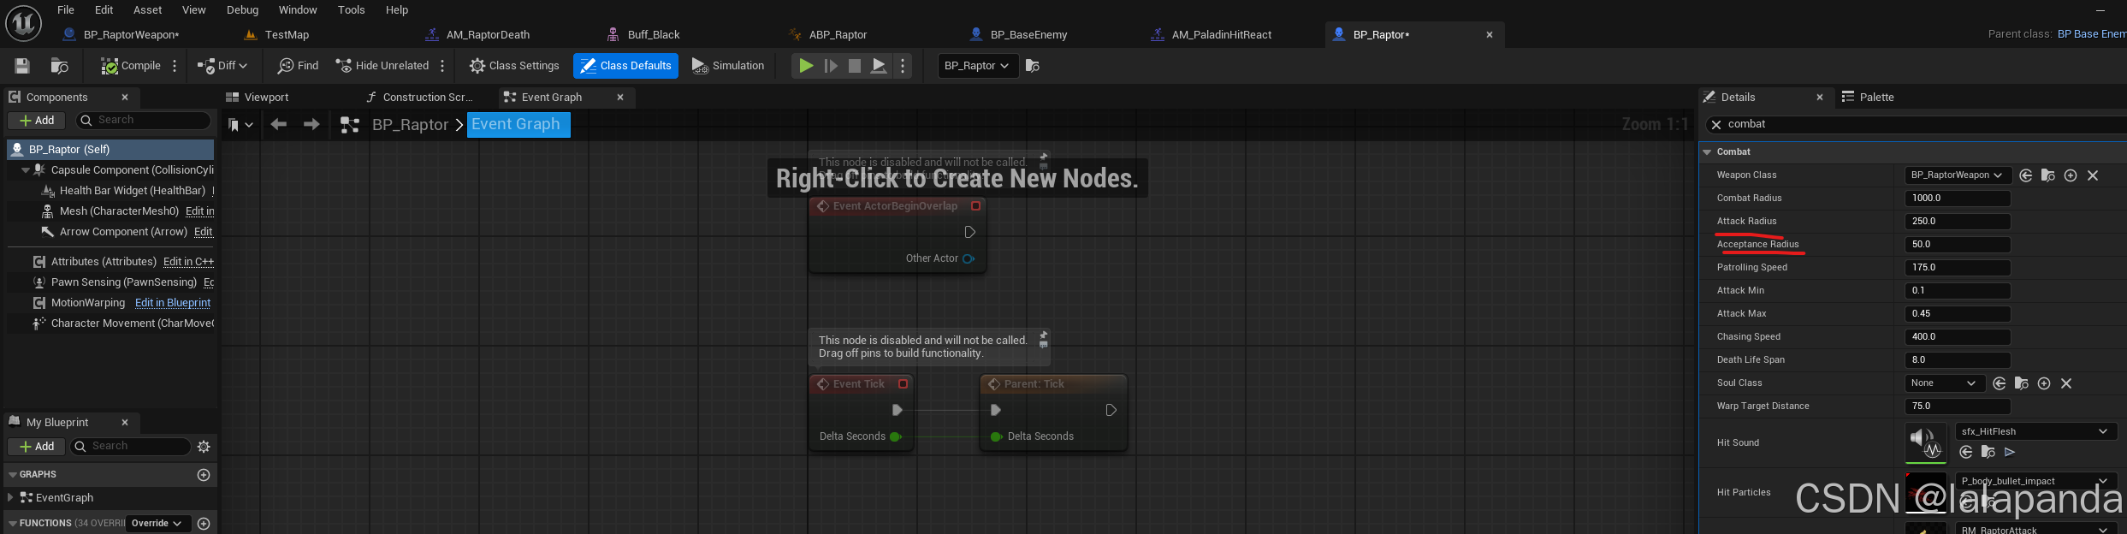
Task: Compile the blueprint
Action: coord(130,66)
